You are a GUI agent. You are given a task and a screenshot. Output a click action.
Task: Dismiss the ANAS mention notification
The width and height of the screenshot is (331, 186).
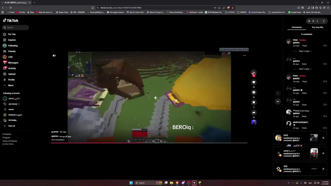click(323, 153)
